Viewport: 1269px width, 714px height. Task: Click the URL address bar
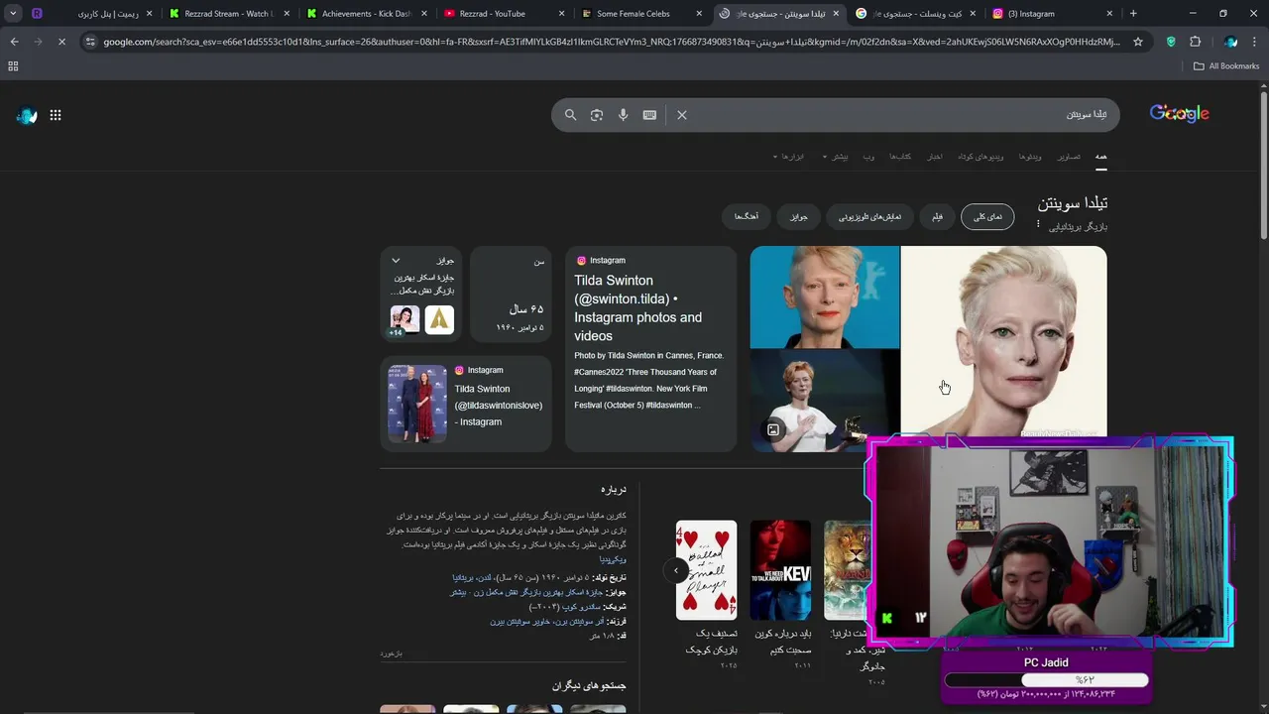pyautogui.click(x=612, y=42)
